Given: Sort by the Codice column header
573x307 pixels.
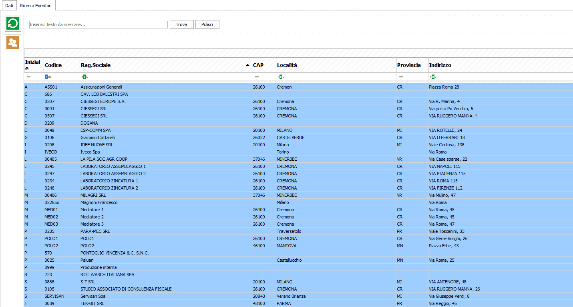Looking at the screenshot, I should (62, 65).
